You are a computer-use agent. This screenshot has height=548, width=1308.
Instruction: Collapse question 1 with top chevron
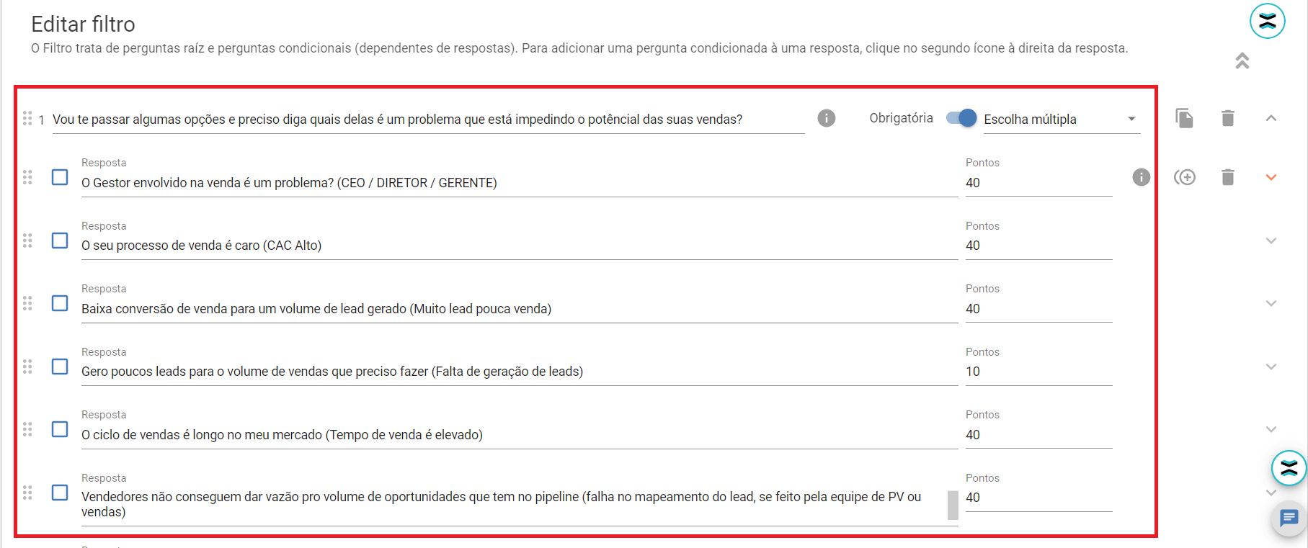pos(1271,118)
